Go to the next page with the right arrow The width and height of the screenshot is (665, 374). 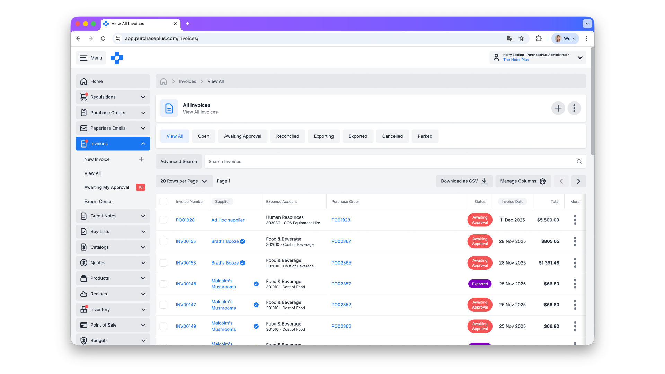[578, 181]
